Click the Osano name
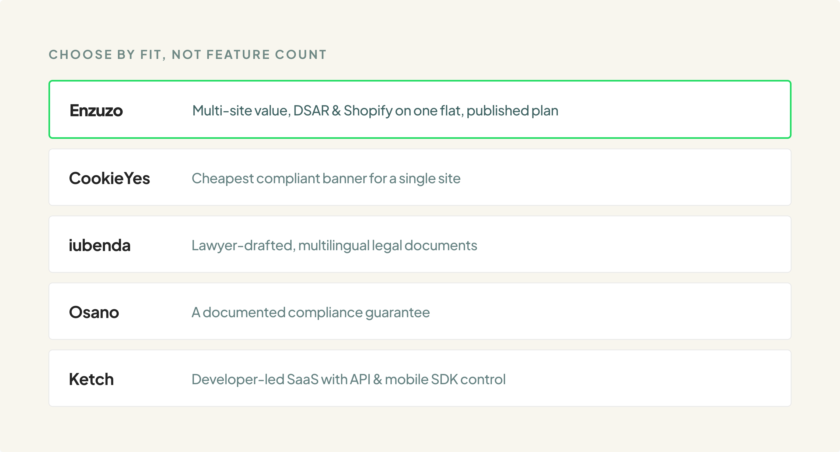 [x=94, y=312]
